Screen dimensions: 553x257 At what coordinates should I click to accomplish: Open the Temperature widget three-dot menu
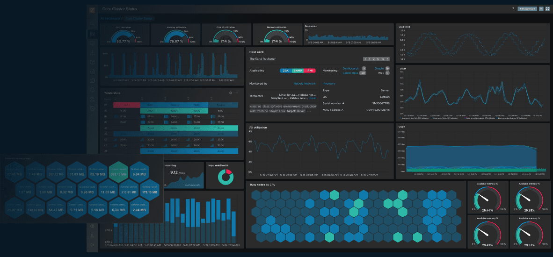point(237,93)
